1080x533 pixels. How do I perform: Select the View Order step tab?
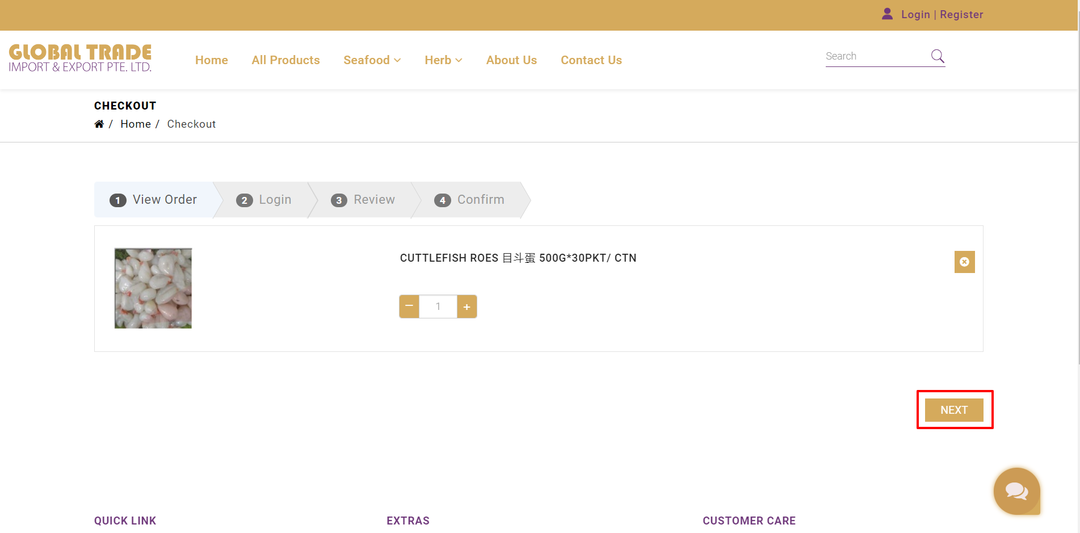[x=154, y=200]
